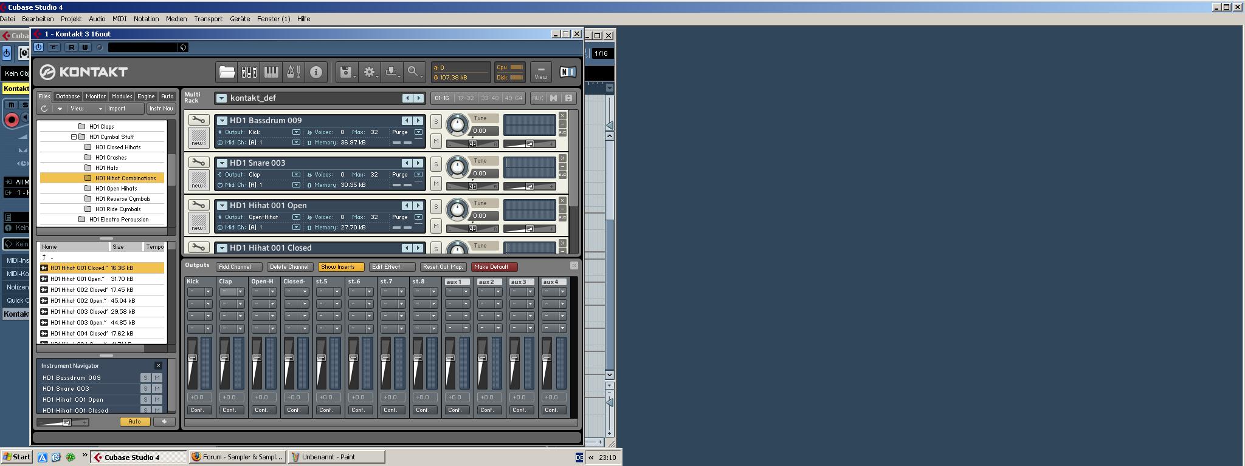The width and height of the screenshot is (1245, 466).
Task: Open Purge dropdown for HD1 Hihat 001 Open
Action: (x=418, y=217)
